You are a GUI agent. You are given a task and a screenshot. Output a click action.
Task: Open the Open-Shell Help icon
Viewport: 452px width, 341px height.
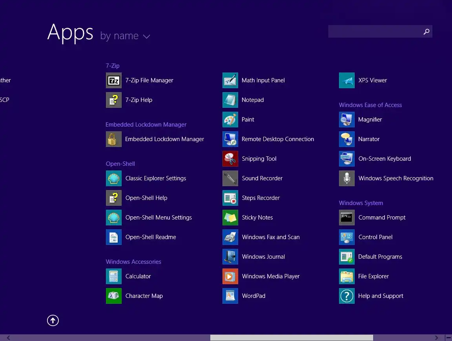click(113, 198)
